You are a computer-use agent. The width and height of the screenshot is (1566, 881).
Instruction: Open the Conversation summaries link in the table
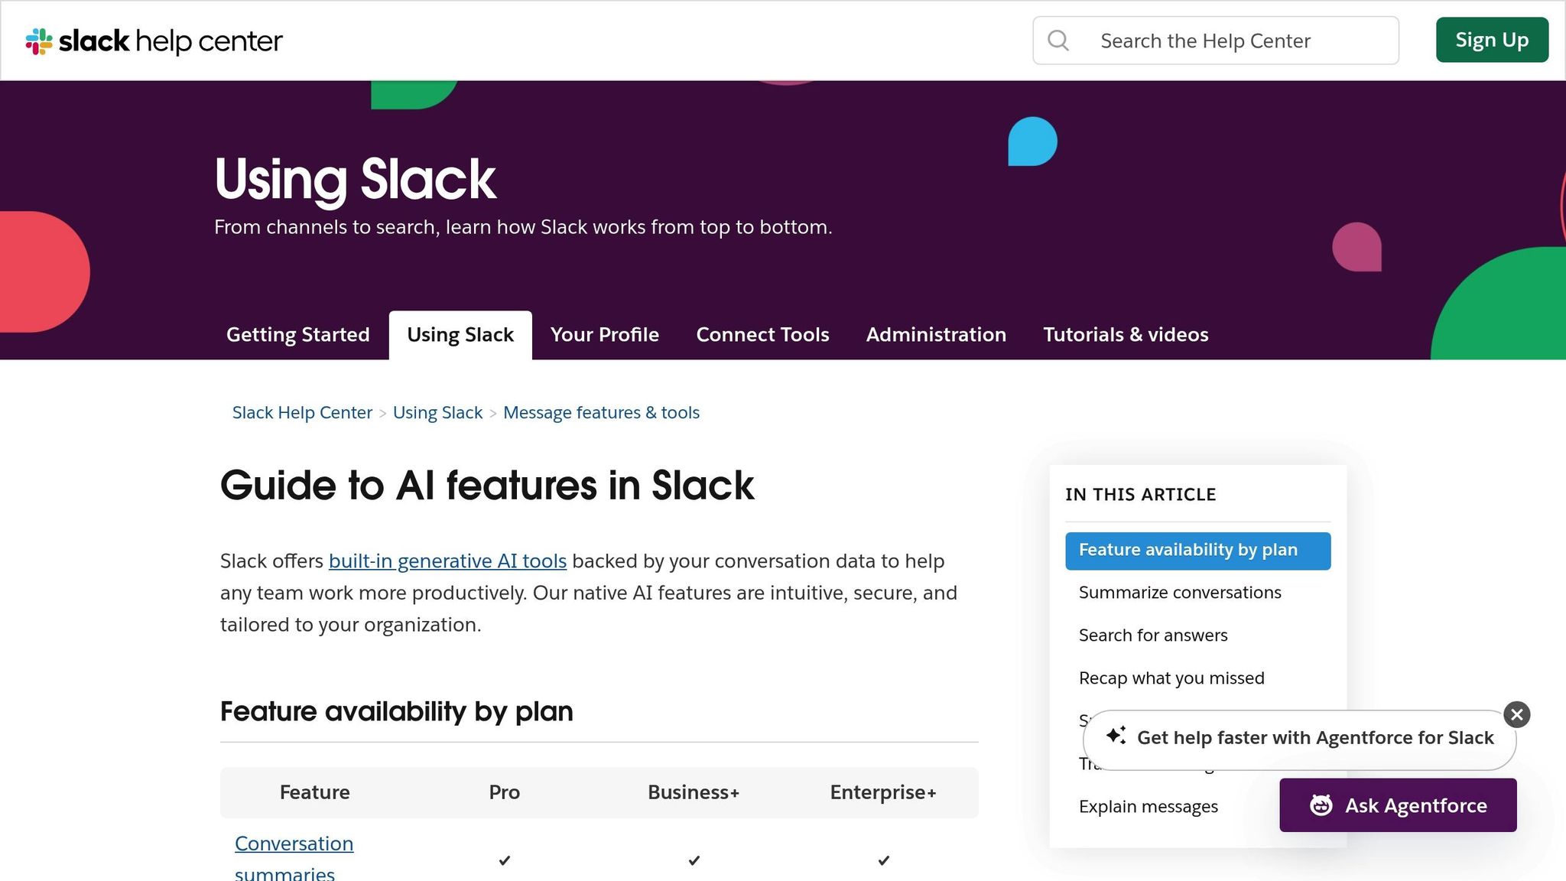[x=294, y=843]
